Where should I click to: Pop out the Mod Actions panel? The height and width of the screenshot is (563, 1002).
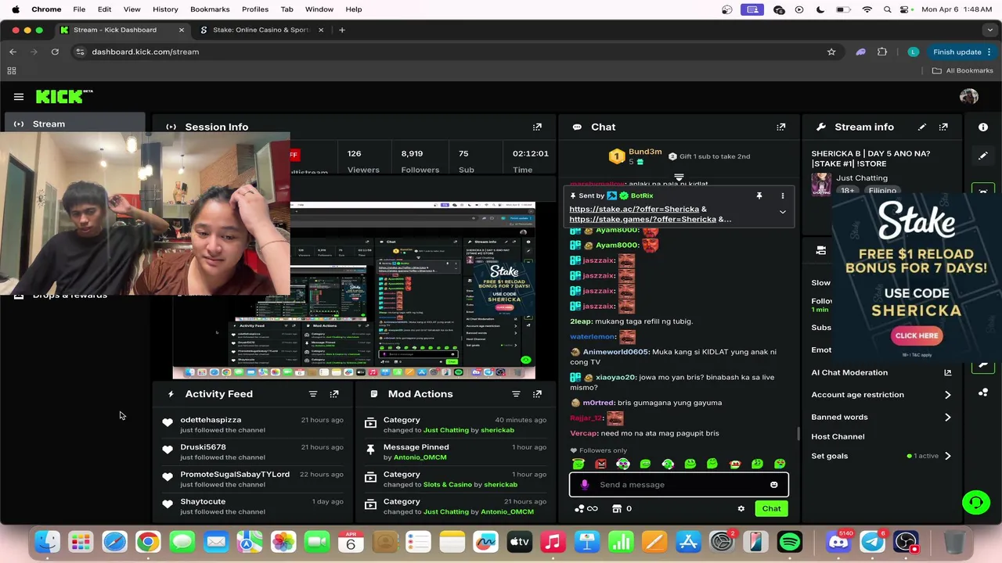point(537,394)
